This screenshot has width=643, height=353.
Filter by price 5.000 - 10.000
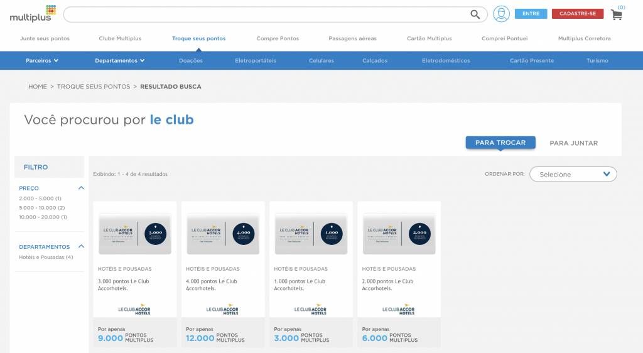(x=42, y=208)
